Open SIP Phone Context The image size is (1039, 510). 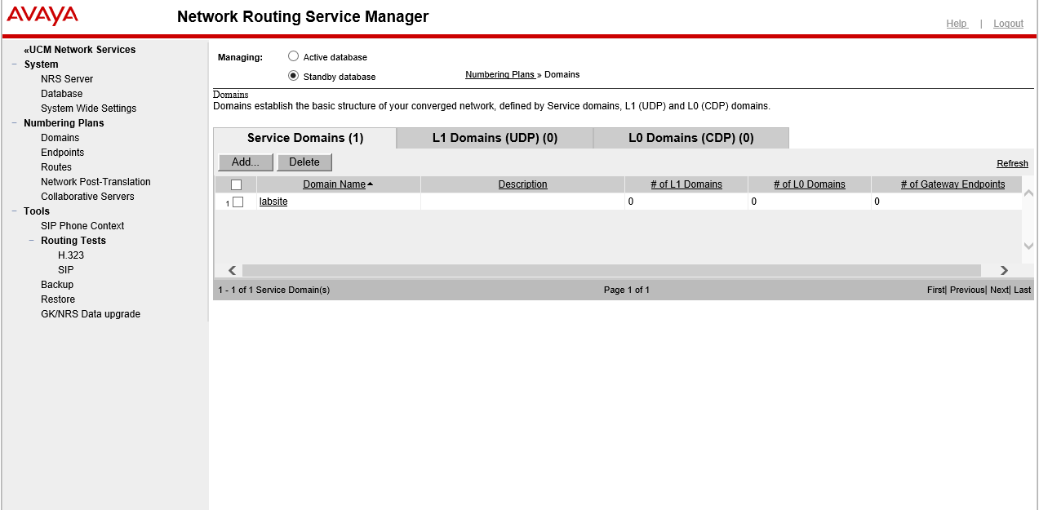click(83, 226)
